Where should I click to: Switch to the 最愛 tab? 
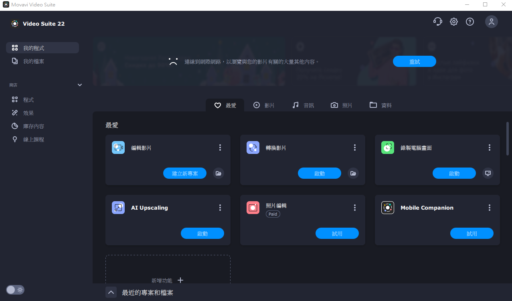225,105
